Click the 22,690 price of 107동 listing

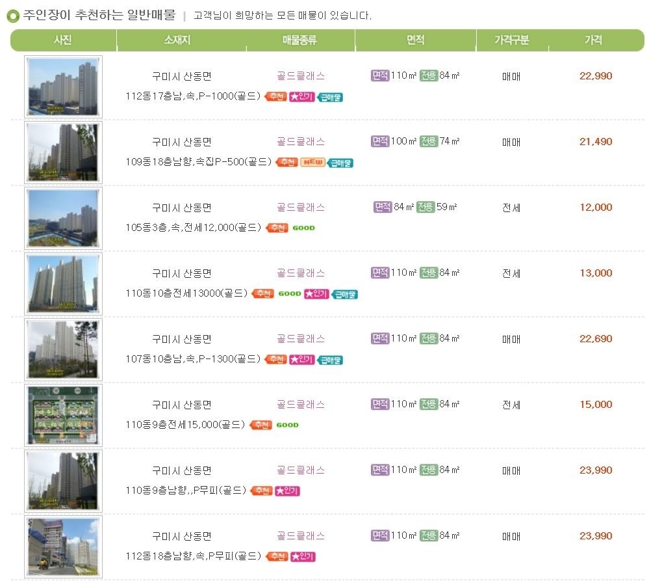point(596,338)
